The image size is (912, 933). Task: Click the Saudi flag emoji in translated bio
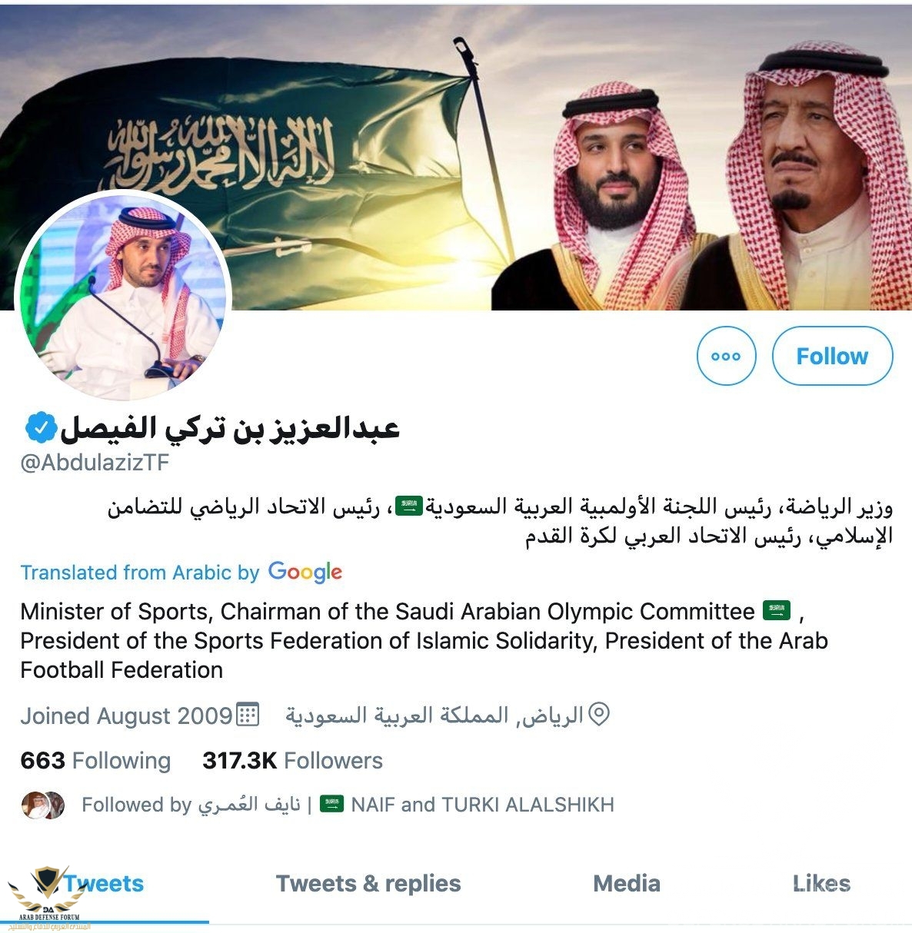[776, 611]
